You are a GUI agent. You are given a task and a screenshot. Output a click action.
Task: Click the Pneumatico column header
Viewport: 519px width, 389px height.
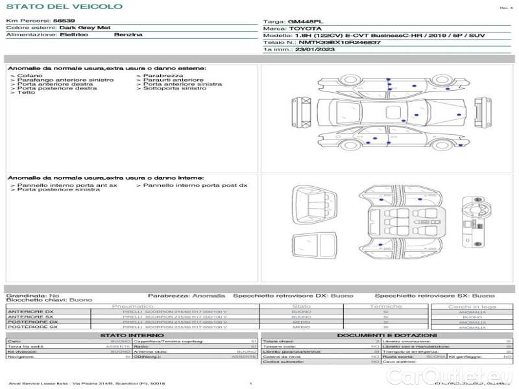(132, 306)
